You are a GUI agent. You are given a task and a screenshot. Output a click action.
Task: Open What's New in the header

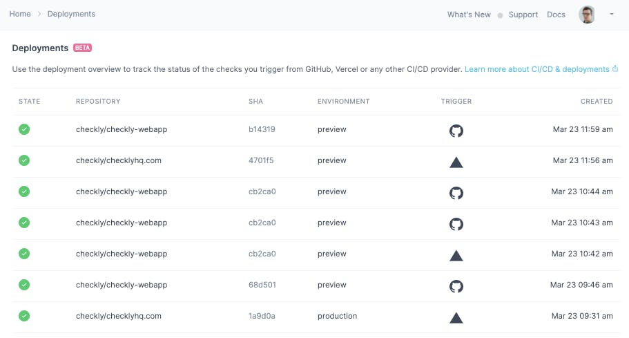coord(469,15)
